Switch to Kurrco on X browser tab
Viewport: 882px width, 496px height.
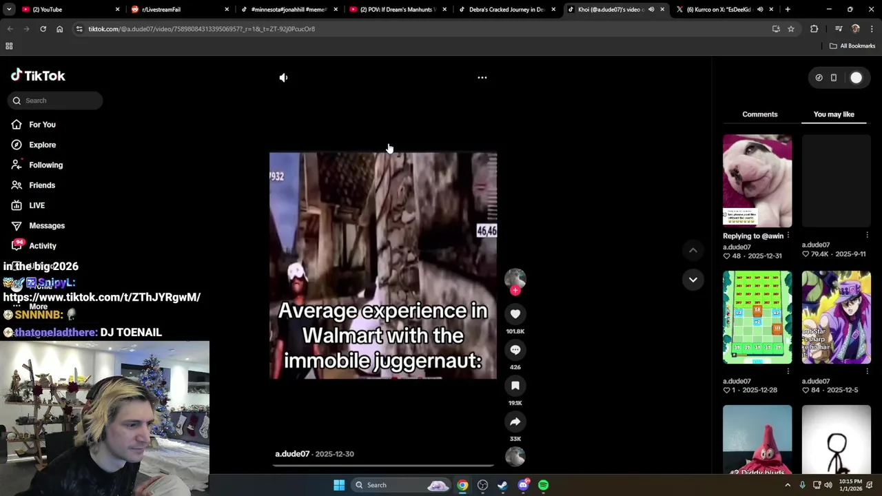click(724, 10)
